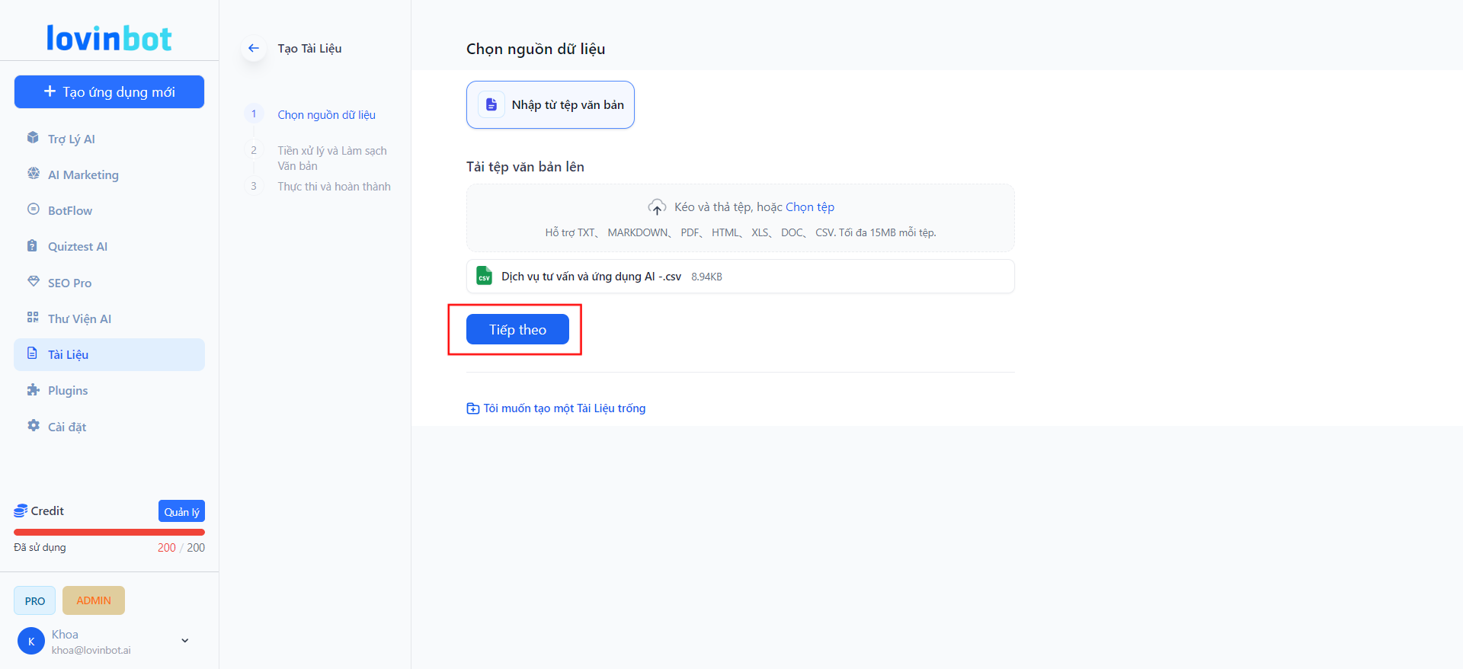The image size is (1463, 669).
Task: Click the Thư Viện AI grid icon
Action: pos(33,318)
